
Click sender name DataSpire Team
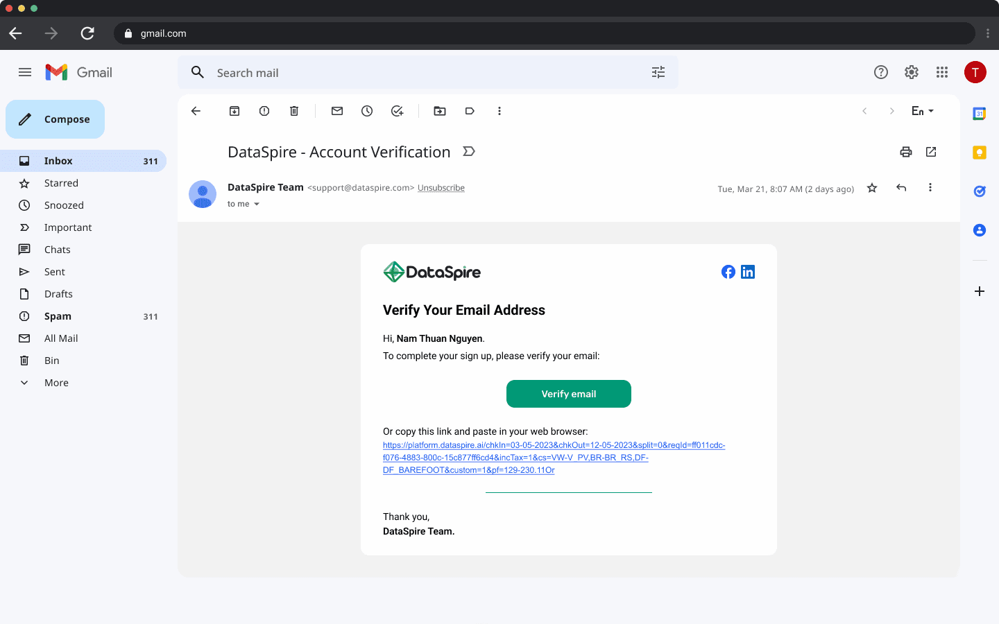point(266,187)
